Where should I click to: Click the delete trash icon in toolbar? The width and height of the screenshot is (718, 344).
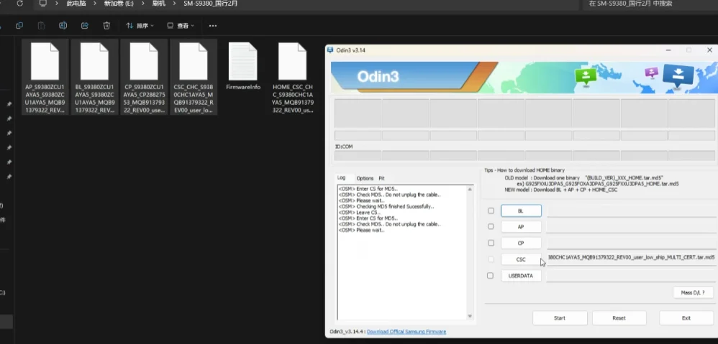pyautogui.click(x=106, y=26)
